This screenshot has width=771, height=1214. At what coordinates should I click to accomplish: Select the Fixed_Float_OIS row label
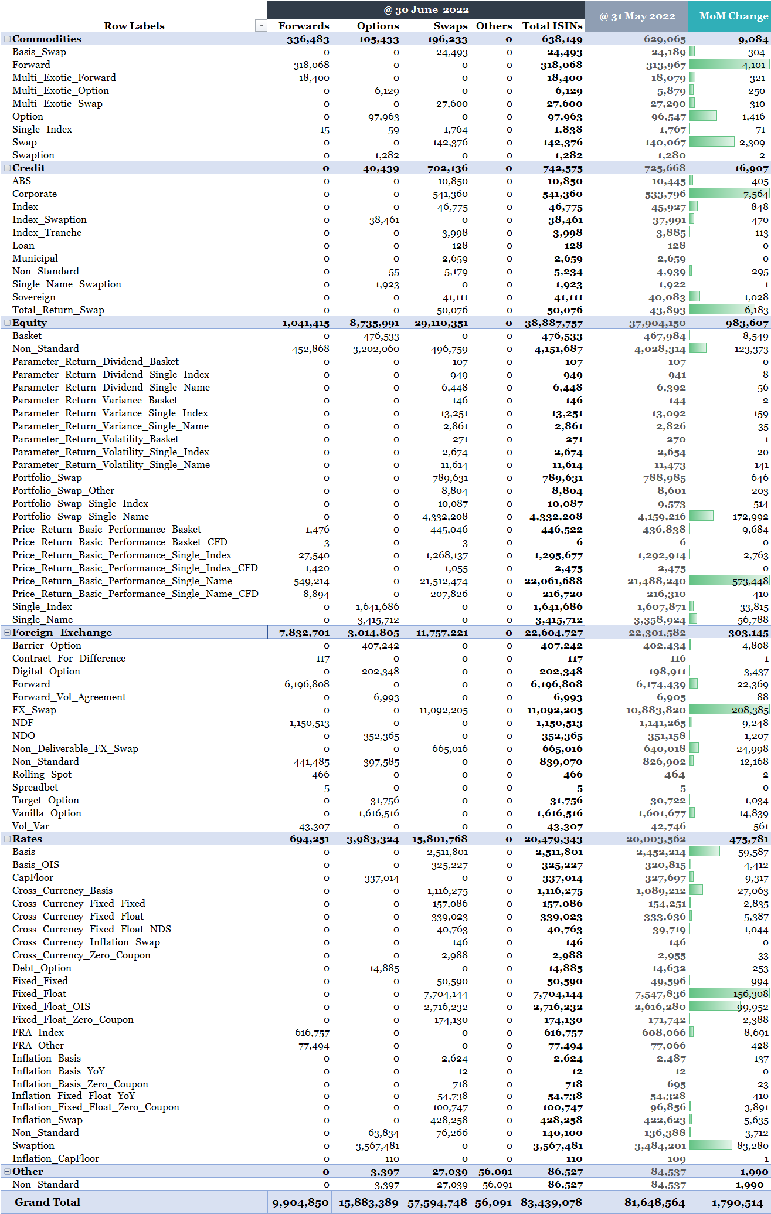pos(51,1006)
